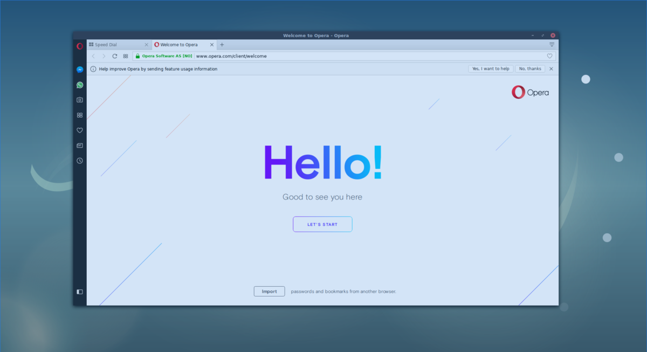Open WhatsApp in the sidebar
This screenshot has width=647, height=352.
tap(79, 85)
